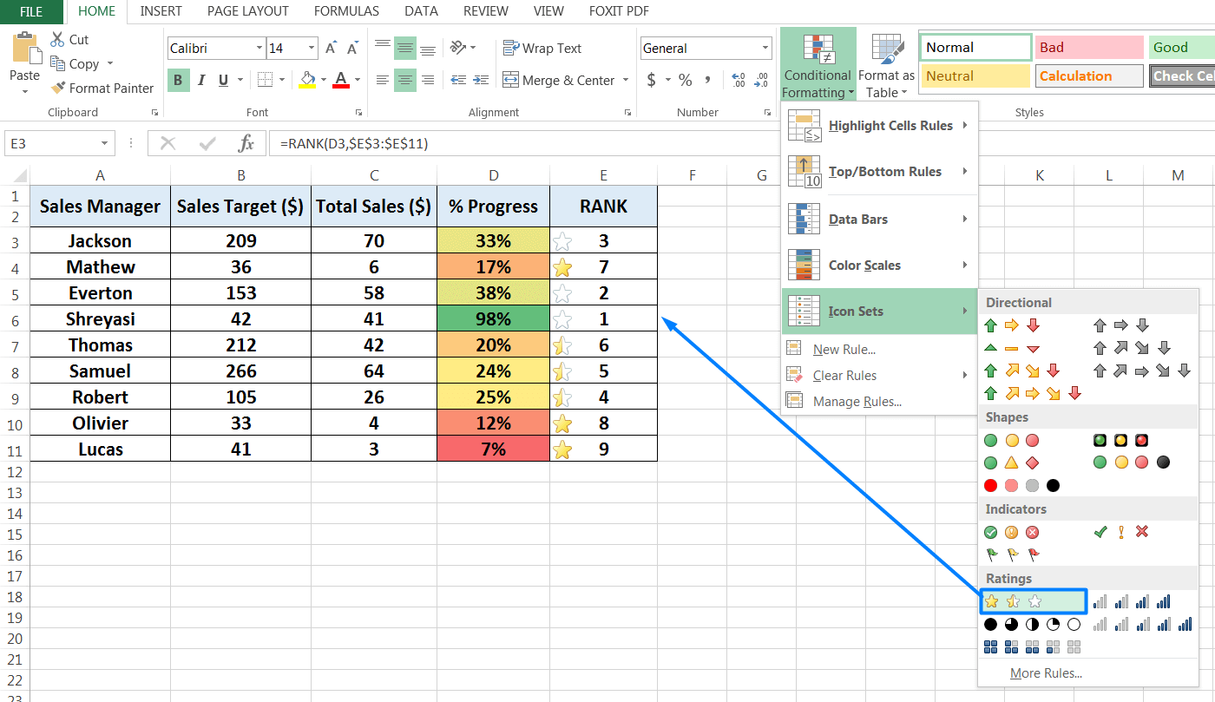The height and width of the screenshot is (702, 1215).
Task: Apply the red Font Color
Action: click(x=340, y=81)
